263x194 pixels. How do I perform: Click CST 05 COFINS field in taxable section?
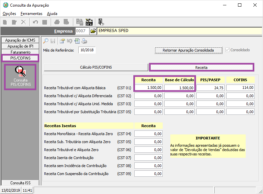pos(241,112)
